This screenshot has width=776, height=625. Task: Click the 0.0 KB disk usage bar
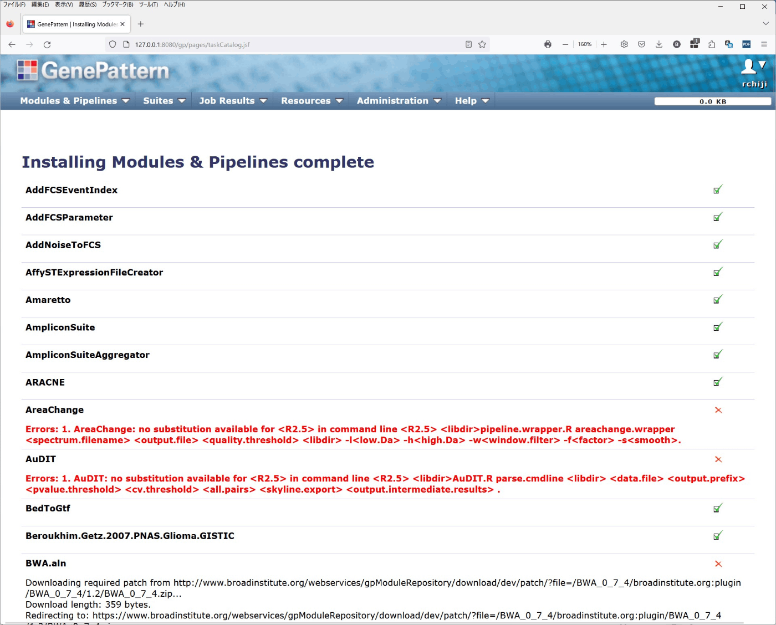click(712, 101)
